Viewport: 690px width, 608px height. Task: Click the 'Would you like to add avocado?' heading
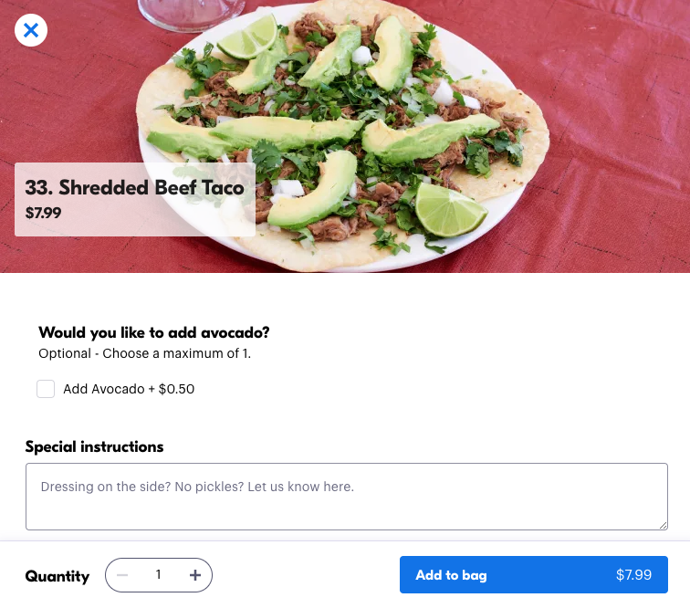tap(153, 332)
